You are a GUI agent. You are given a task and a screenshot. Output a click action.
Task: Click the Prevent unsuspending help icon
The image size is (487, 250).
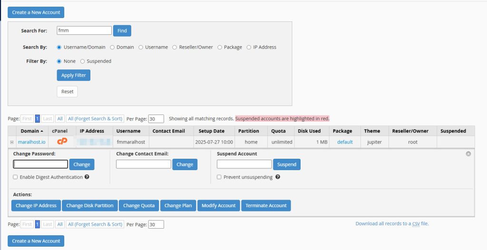pos(277,177)
